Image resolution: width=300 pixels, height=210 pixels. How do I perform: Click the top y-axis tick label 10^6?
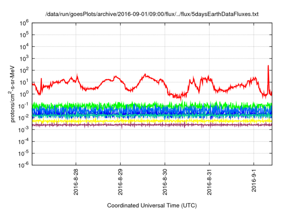coord(24,22)
